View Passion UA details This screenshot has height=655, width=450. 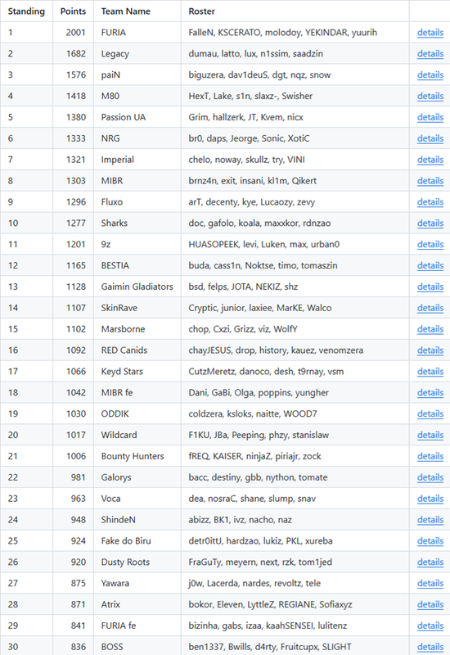(x=430, y=117)
